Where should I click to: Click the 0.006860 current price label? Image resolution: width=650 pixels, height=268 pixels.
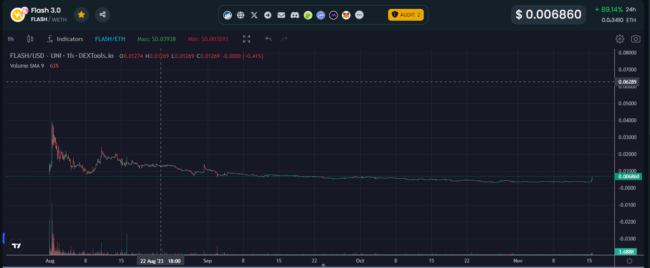click(628, 177)
